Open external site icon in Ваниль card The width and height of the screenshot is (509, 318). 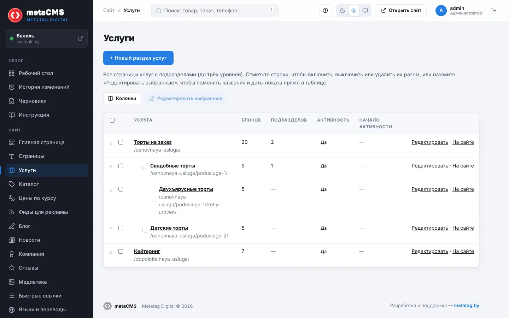coord(80,38)
